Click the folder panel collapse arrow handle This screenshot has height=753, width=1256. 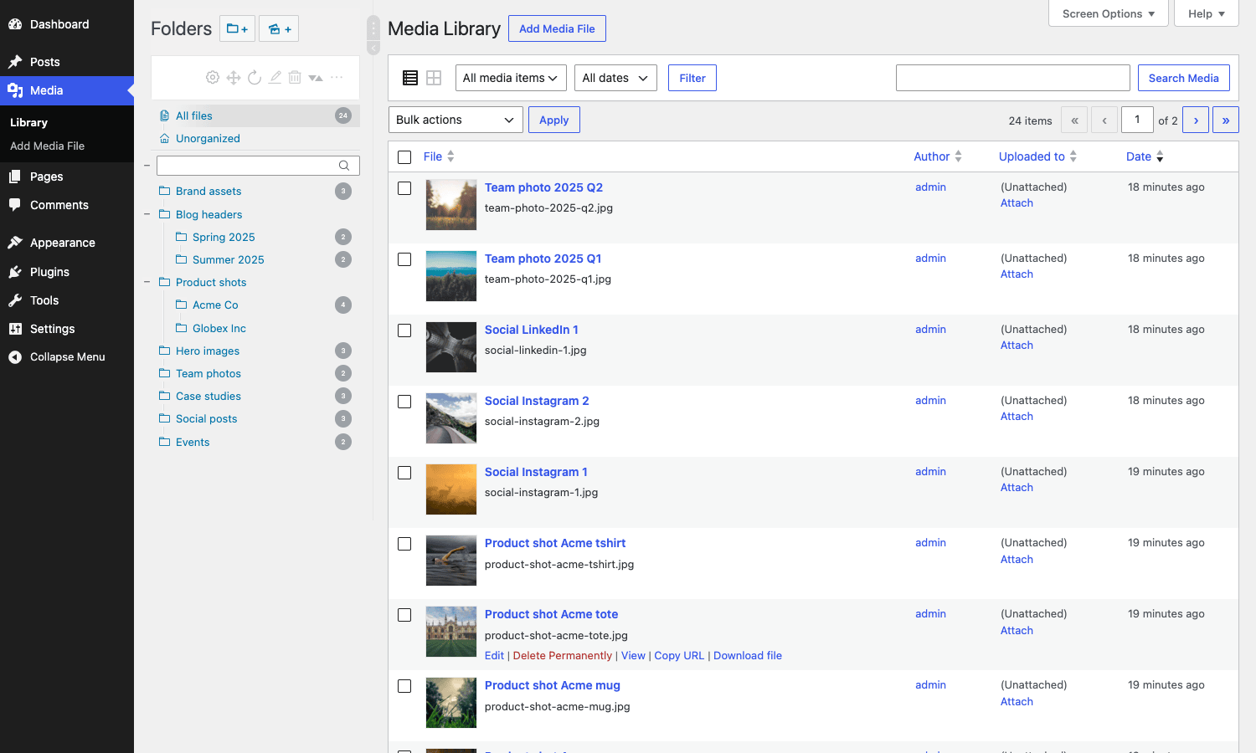coord(373,49)
